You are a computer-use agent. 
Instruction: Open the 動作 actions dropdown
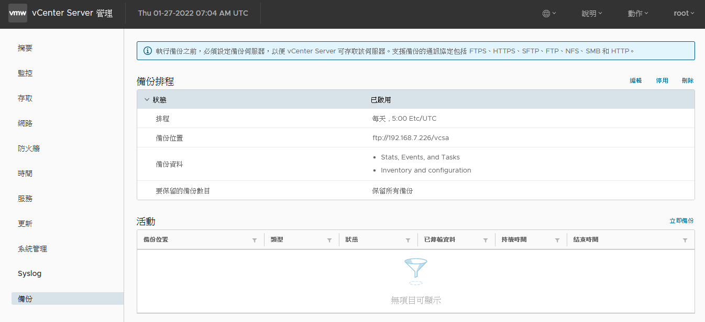638,14
